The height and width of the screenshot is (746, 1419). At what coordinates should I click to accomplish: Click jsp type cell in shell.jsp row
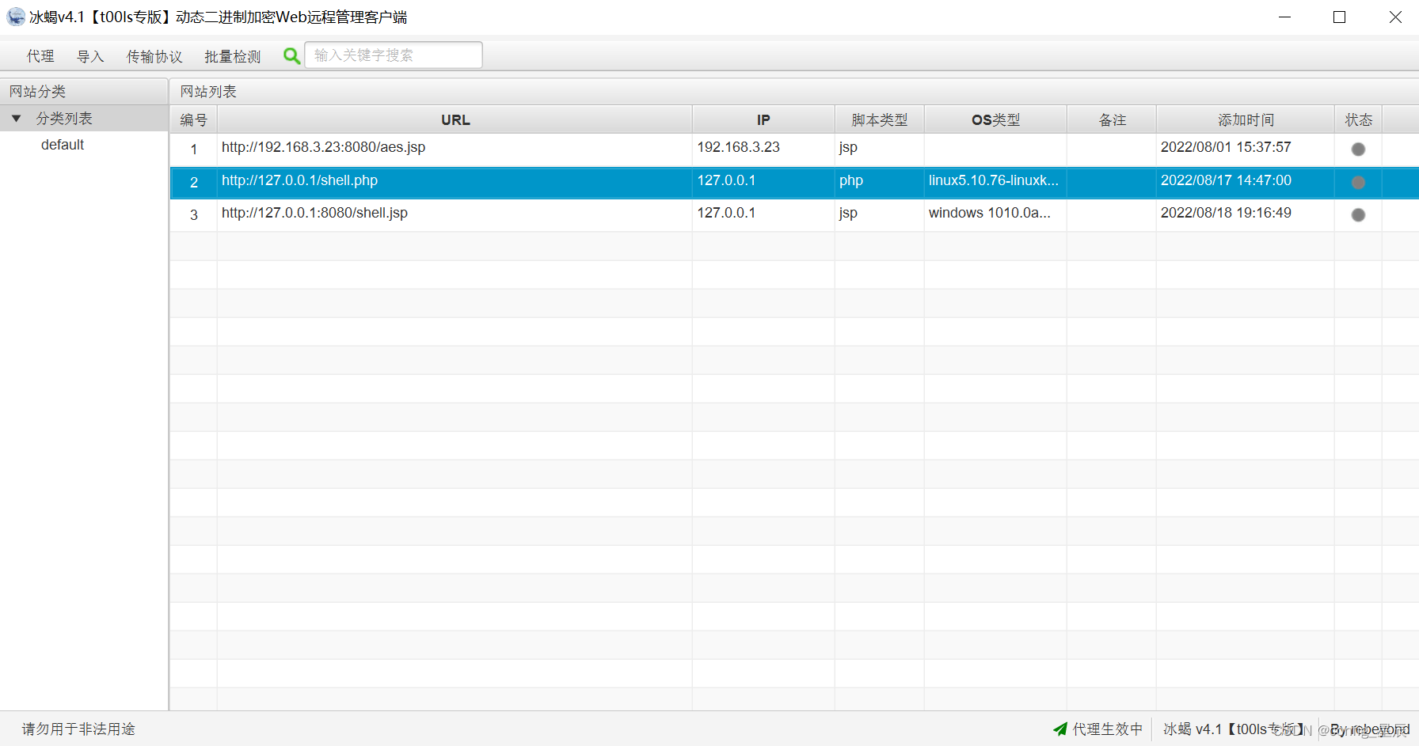[x=880, y=214]
